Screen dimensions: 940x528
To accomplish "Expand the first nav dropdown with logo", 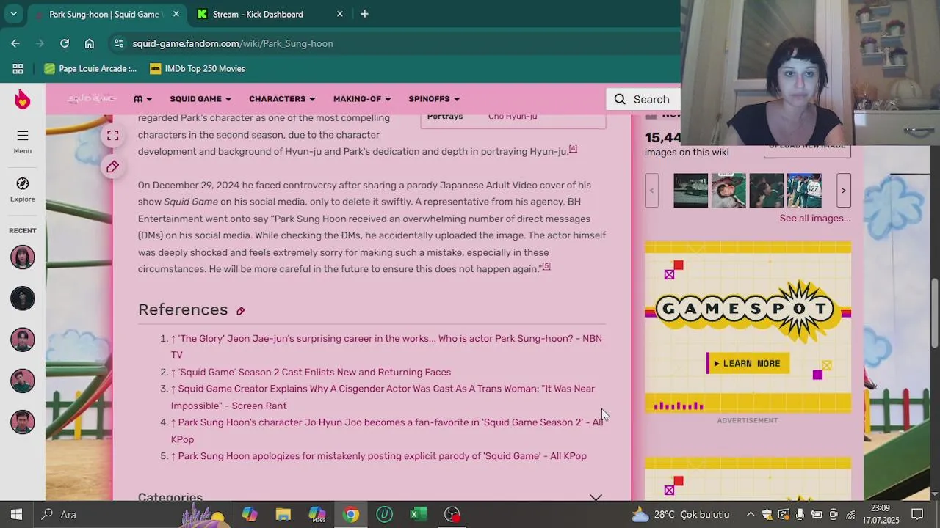I will point(143,99).
